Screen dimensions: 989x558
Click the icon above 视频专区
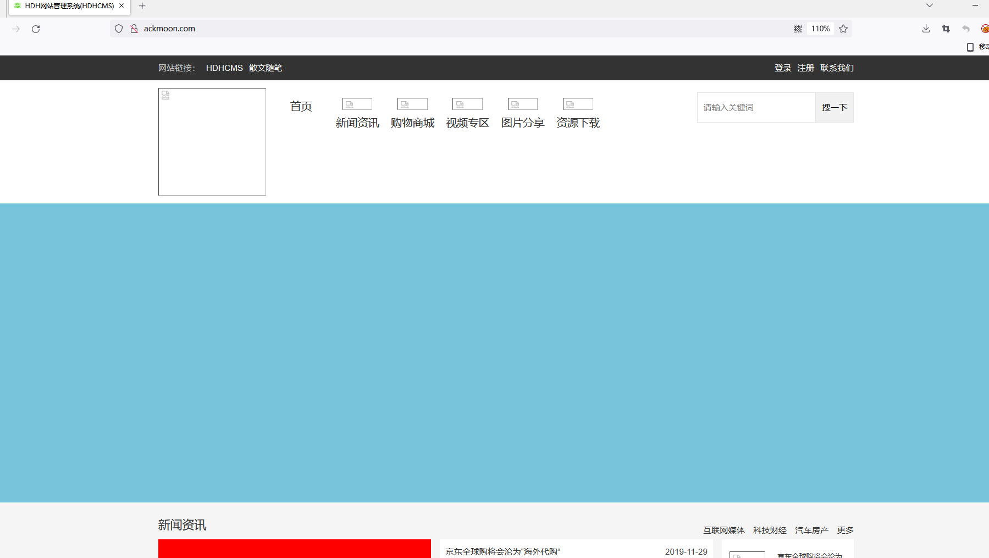pyautogui.click(x=467, y=104)
